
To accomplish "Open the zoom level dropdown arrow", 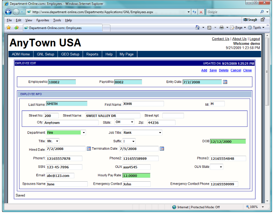I will 263,207.
